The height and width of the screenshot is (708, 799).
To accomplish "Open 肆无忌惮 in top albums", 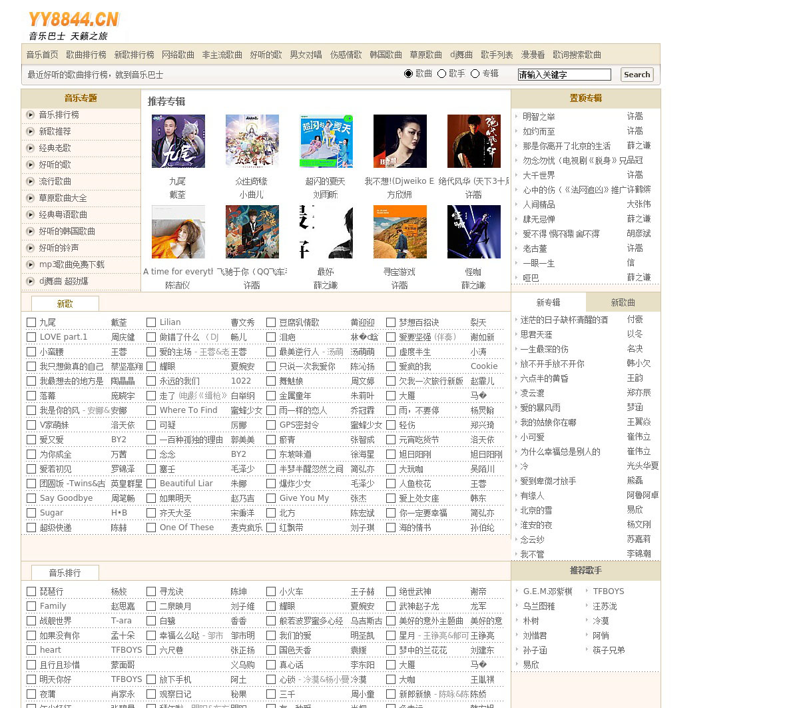I will [x=539, y=219].
